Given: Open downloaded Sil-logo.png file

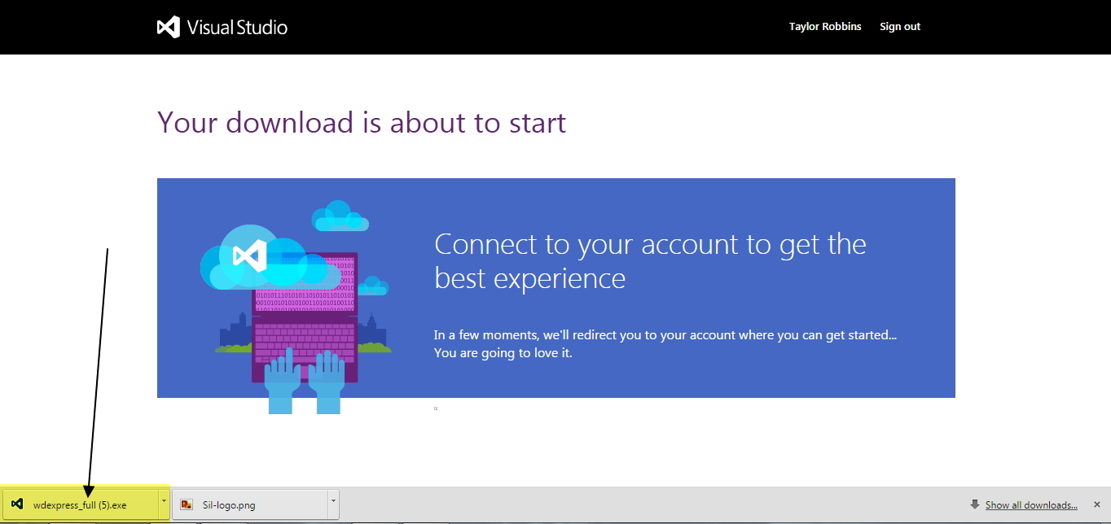Looking at the screenshot, I should tap(249, 504).
